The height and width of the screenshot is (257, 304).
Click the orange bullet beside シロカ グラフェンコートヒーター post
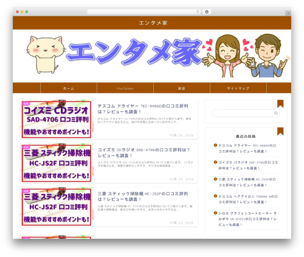click(x=215, y=213)
